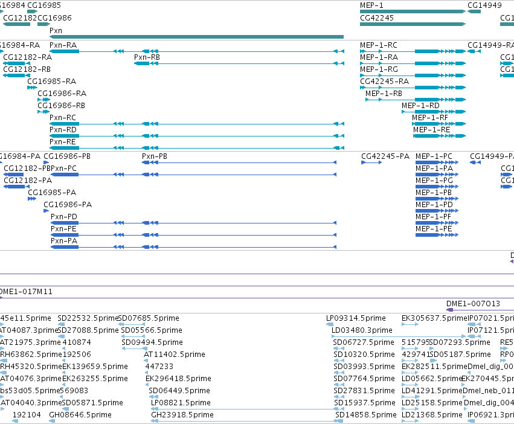The width and height of the screenshot is (514, 424).
Task: Click EST label EK296418.5prime
Action: (178, 379)
